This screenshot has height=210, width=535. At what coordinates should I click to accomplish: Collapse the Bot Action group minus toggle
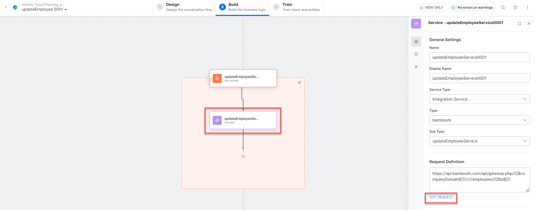pos(210,79)
